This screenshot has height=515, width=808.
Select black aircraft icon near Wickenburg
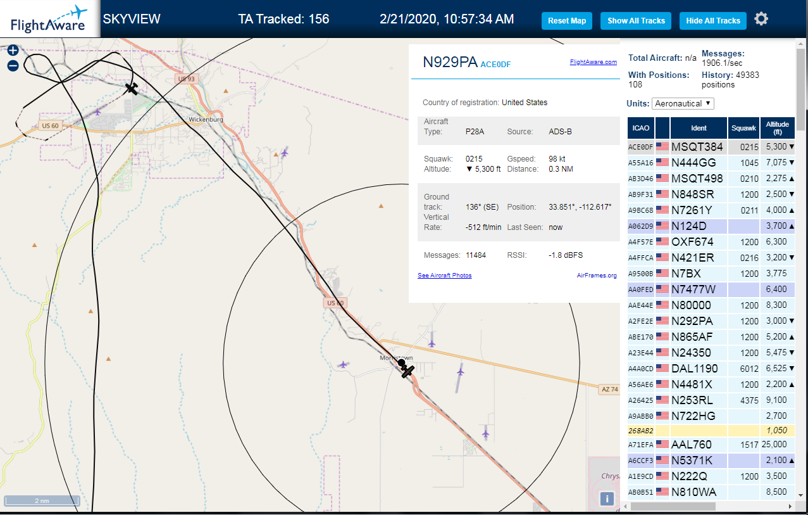pyautogui.click(x=132, y=88)
